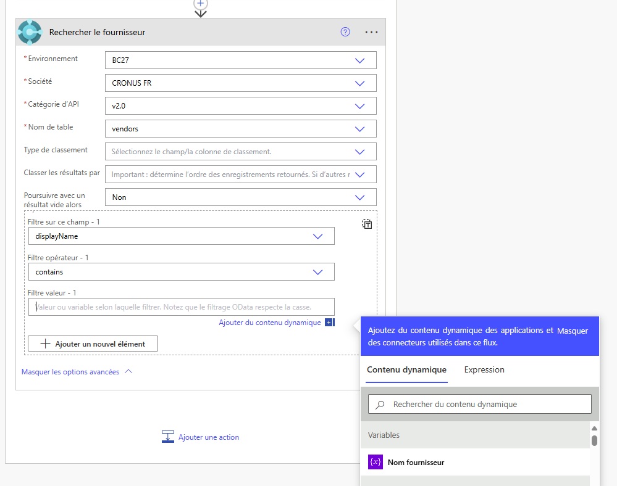This screenshot has width=617, height=486.
Task: Expand the Environnement dropdown
Action: click(x=360, y=60)
